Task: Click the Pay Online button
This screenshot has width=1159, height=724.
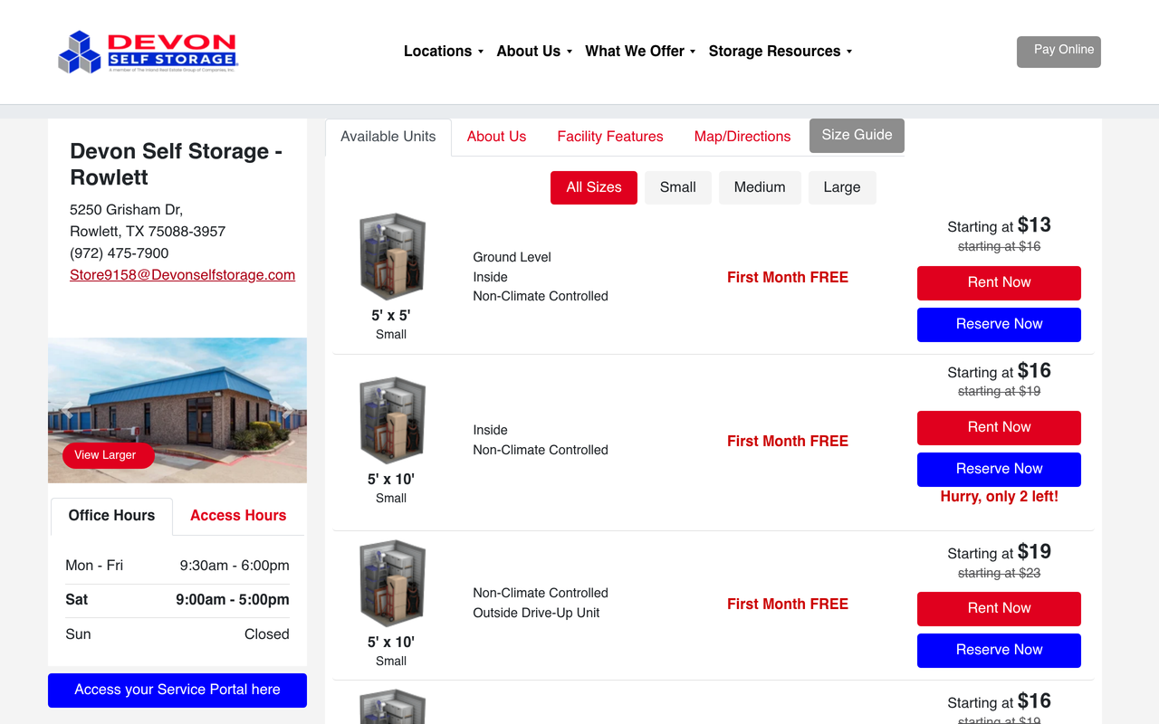Action: (1058, 52)
